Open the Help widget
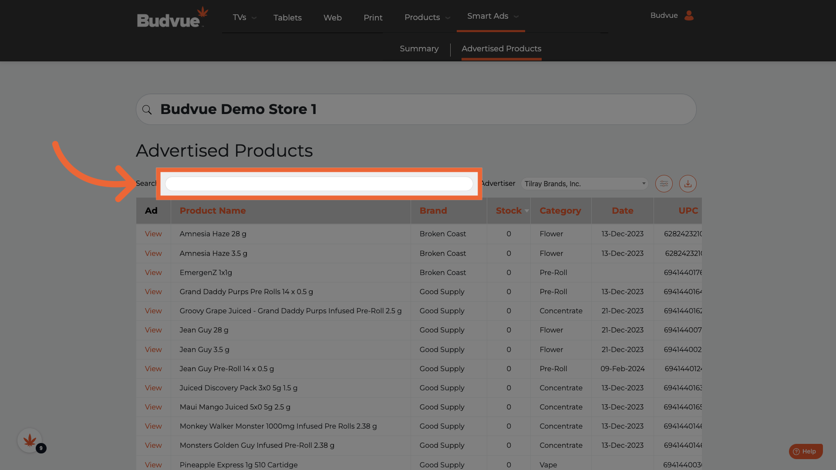 pyautogui.click(x=805, y=451)
